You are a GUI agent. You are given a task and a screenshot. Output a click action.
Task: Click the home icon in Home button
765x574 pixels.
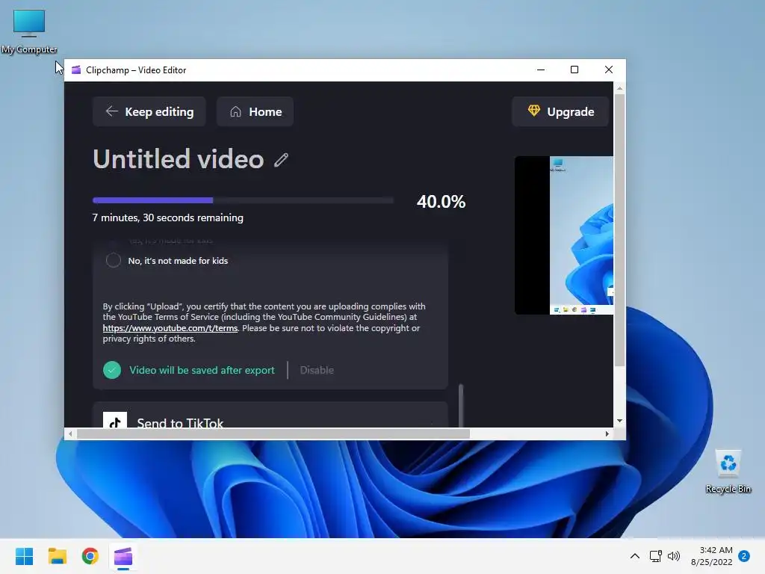[x=235, y=112]
